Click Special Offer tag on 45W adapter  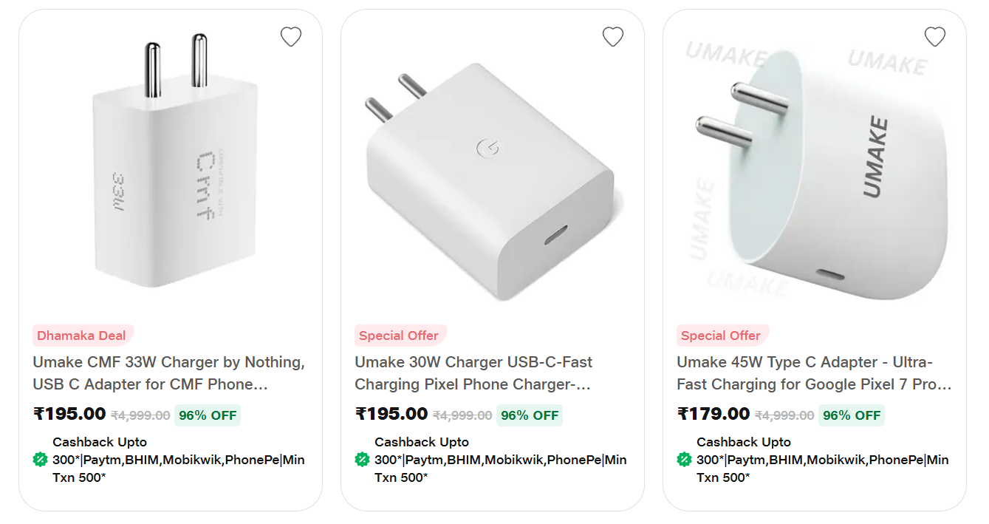pos(721,336)
